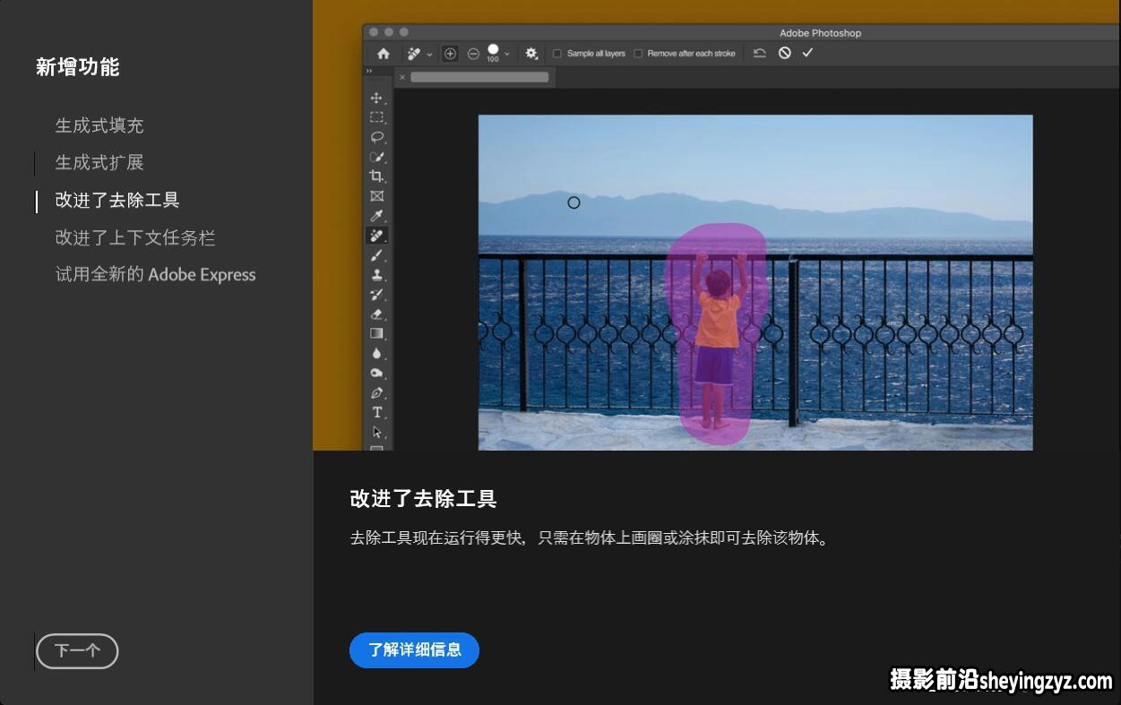Select the History Brush tool
The height and width of the screenshot is (705, 1121).
point(376,295)
